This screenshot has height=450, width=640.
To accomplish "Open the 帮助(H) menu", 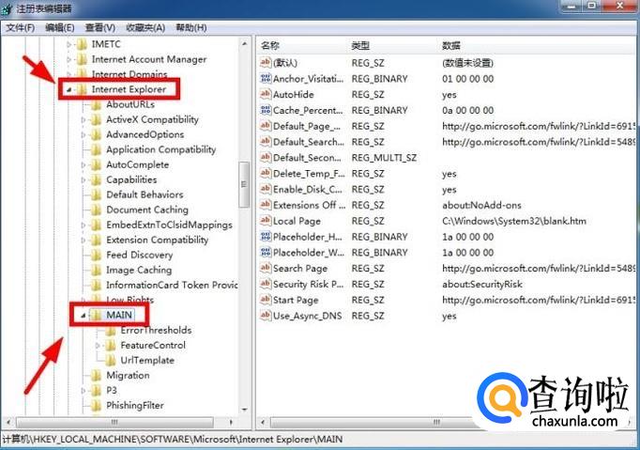I will point(191,28).
